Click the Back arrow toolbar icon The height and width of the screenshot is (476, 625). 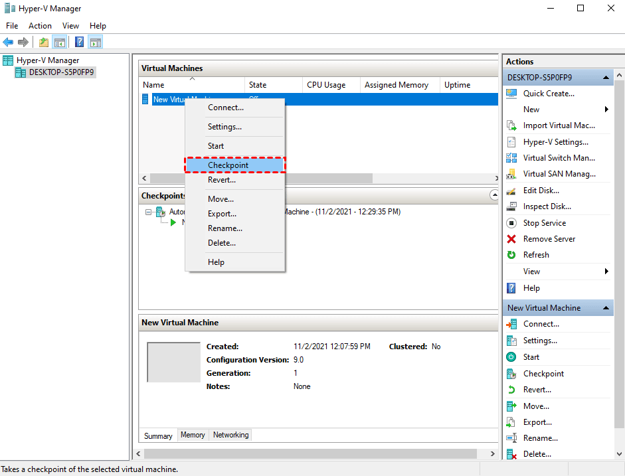tap(8, 42)
